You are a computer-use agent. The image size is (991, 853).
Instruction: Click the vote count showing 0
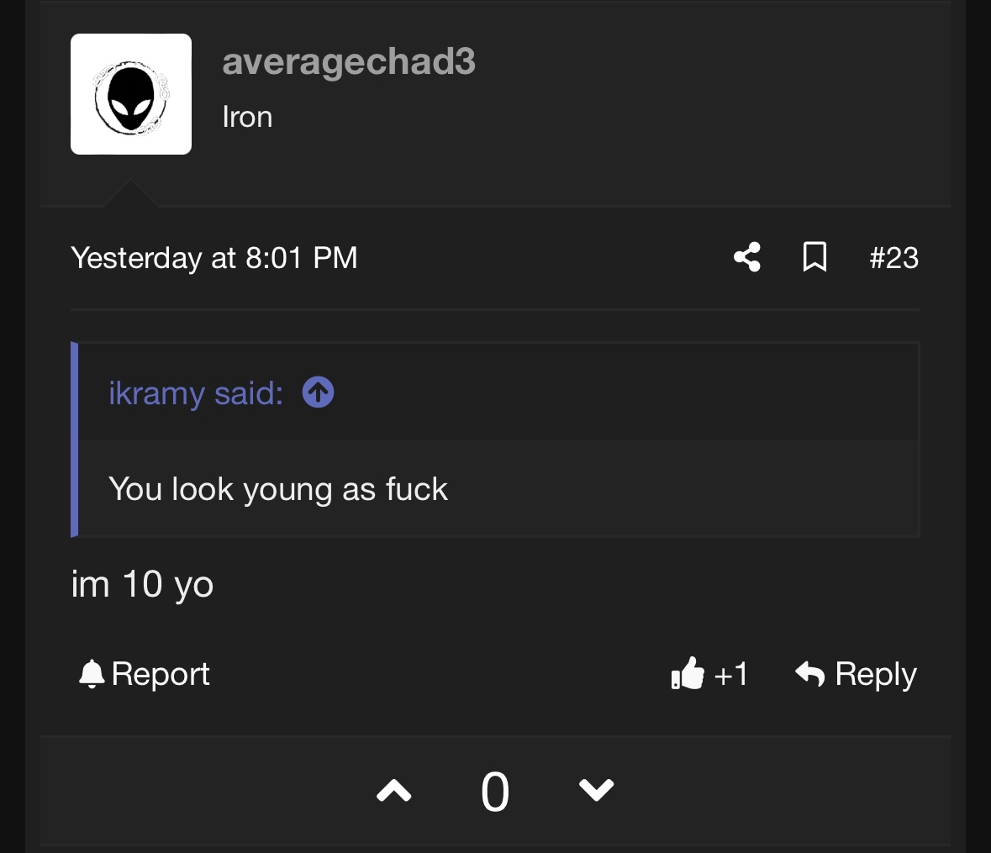(x=495, y=792)
